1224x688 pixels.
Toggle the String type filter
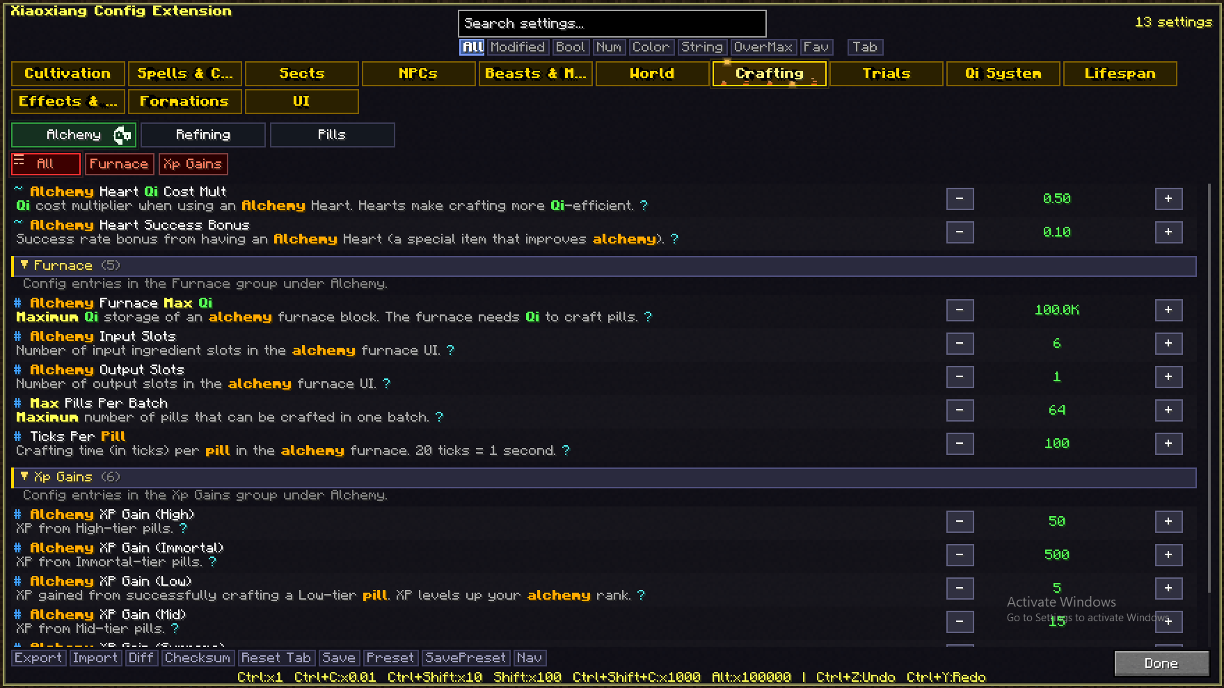point(702,47)
